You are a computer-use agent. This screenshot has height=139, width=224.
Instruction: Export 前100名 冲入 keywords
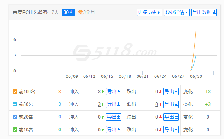[x=114, y=92]
